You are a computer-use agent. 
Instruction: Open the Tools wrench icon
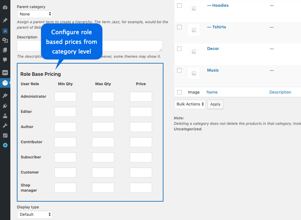click(x=5, y=125)
